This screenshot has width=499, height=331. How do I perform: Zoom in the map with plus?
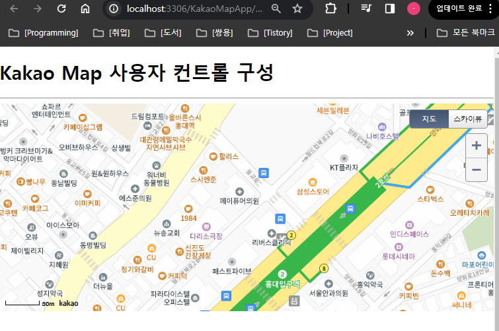(477, 145)
